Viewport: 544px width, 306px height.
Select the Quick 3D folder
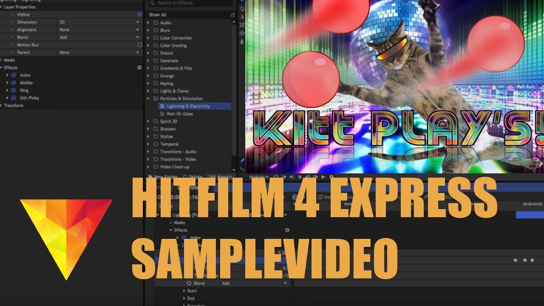(168, 121)
